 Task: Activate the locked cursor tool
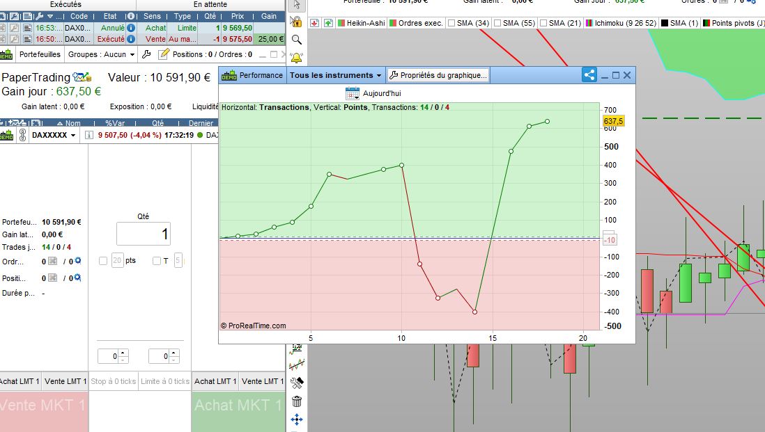(295, 22)
